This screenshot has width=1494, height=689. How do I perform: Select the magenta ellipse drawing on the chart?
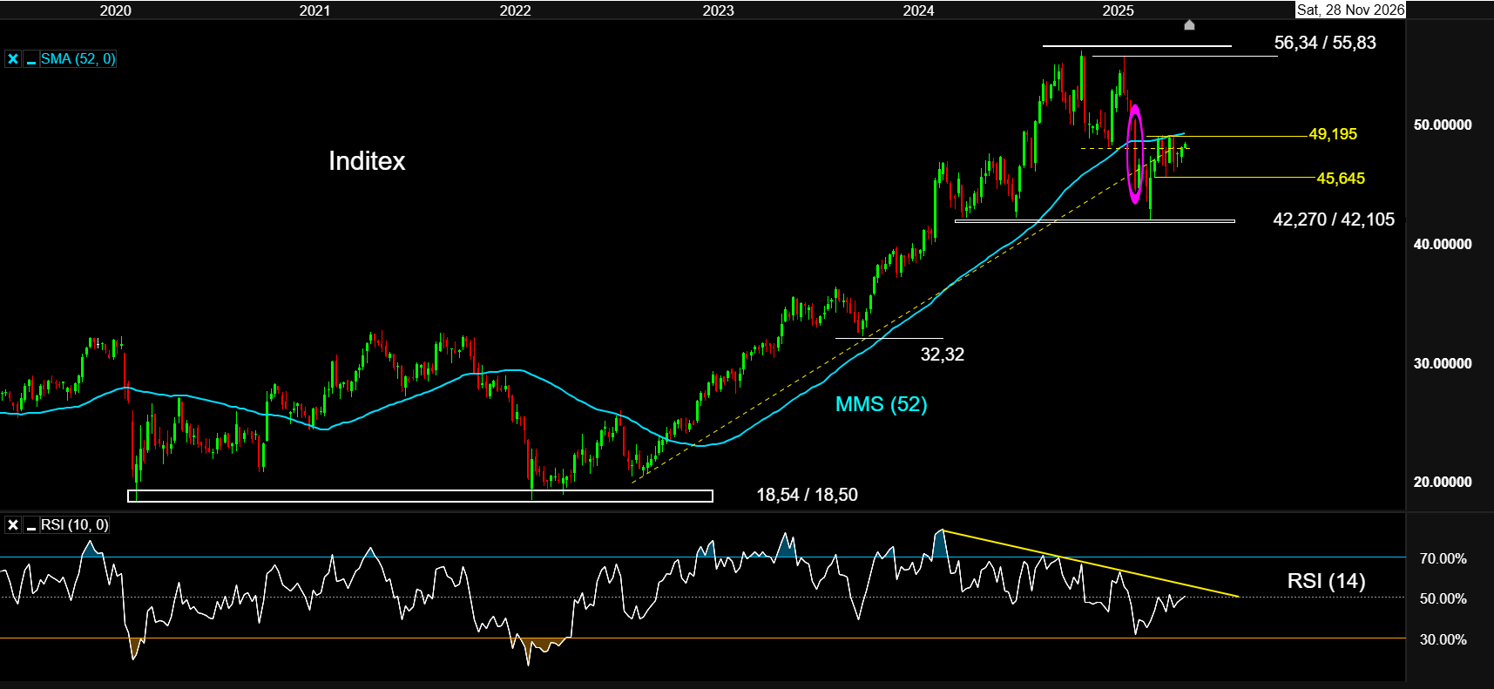click(x=1135, y=154)
